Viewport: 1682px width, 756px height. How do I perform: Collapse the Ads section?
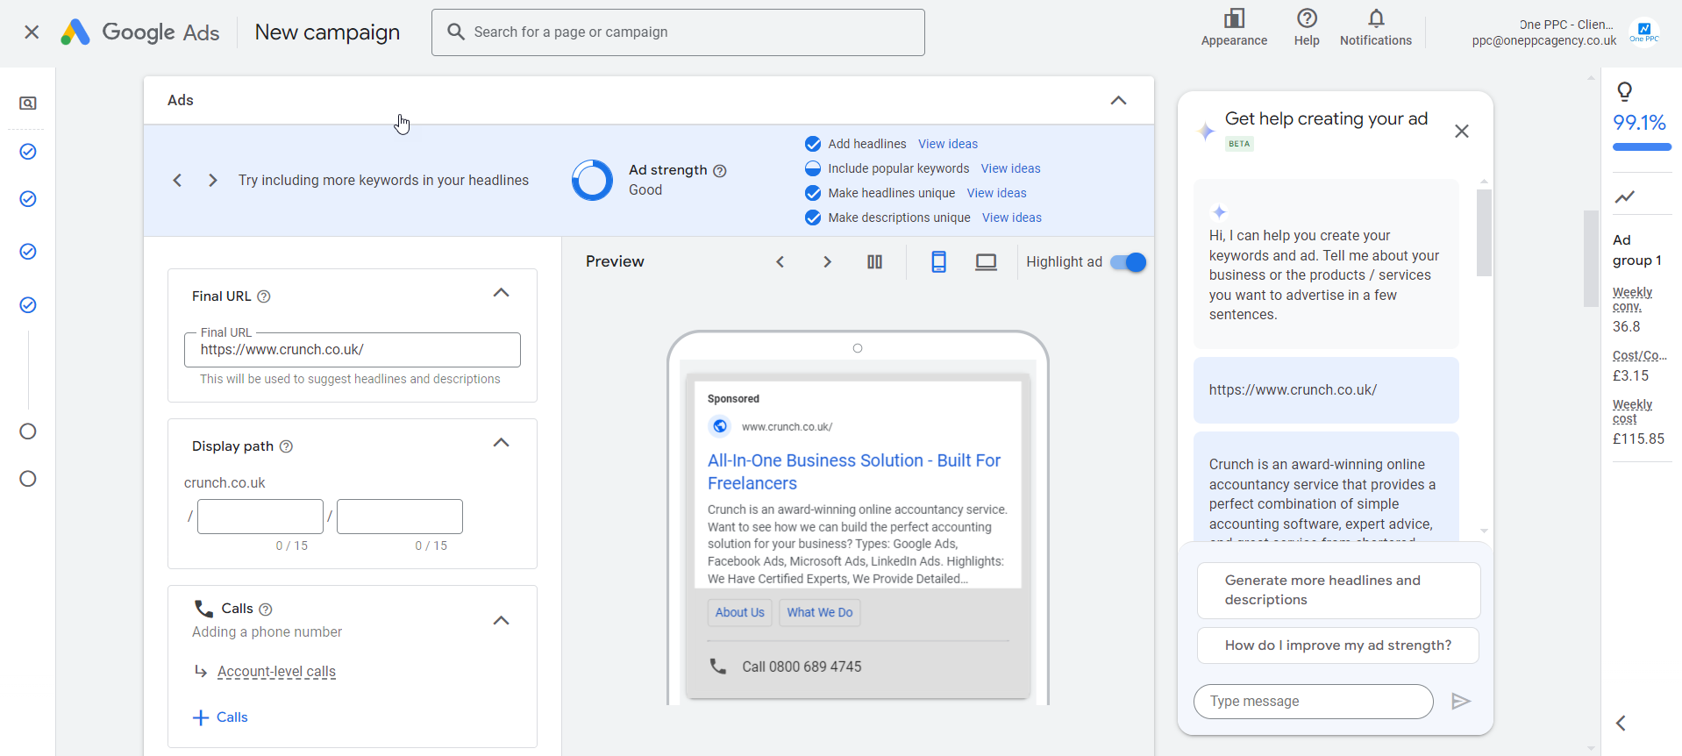pyautogui.click(x=1118, y=100)
